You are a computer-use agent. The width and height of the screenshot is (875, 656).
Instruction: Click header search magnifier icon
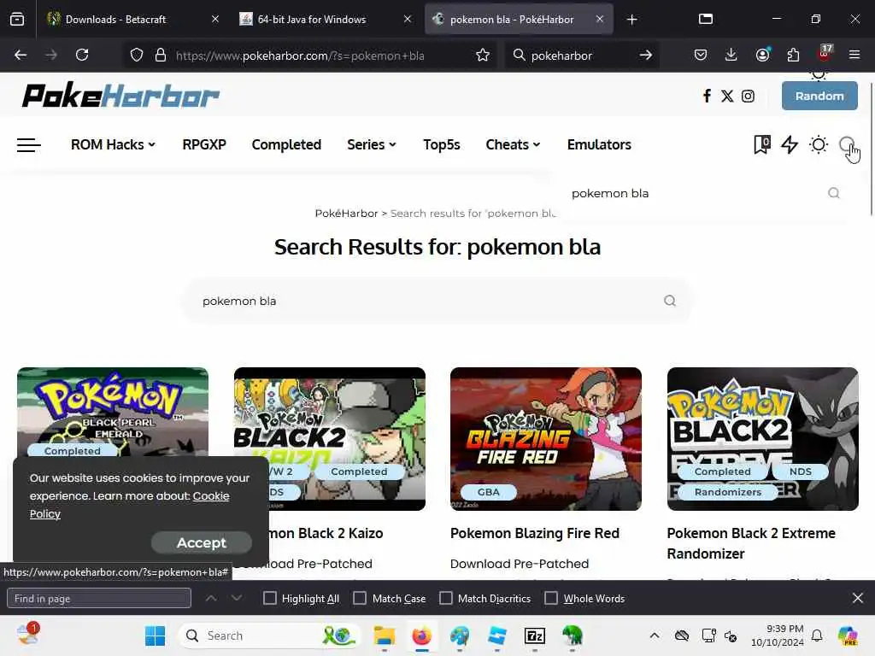coord(847,144)
